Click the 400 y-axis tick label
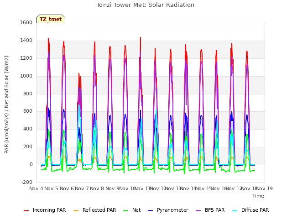 [x=28, y=129]
